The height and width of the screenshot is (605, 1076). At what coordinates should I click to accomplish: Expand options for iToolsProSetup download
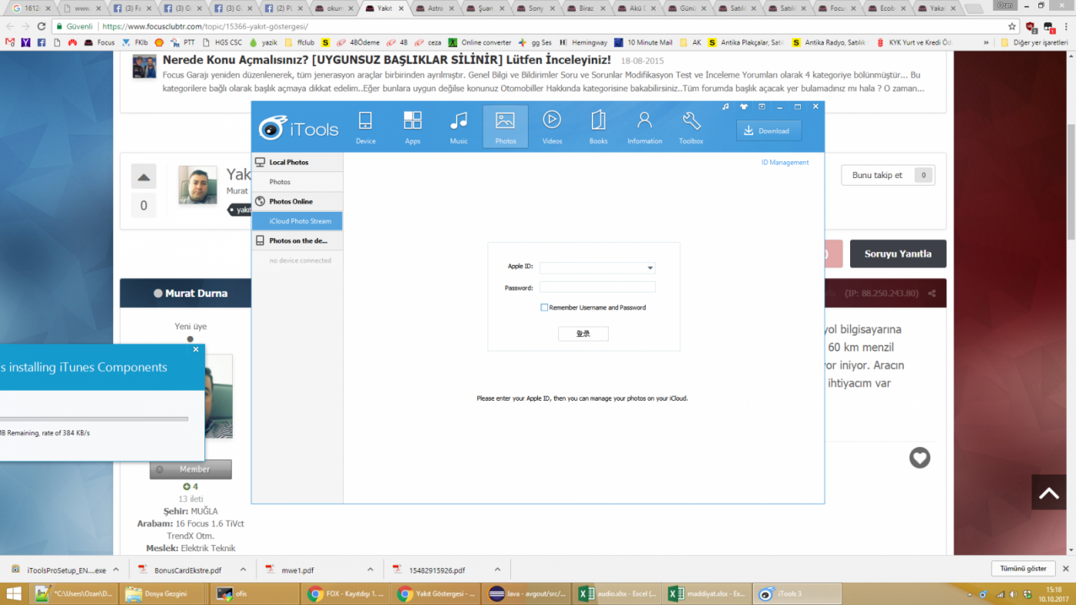pyautogui.click(x=116, y=570)
